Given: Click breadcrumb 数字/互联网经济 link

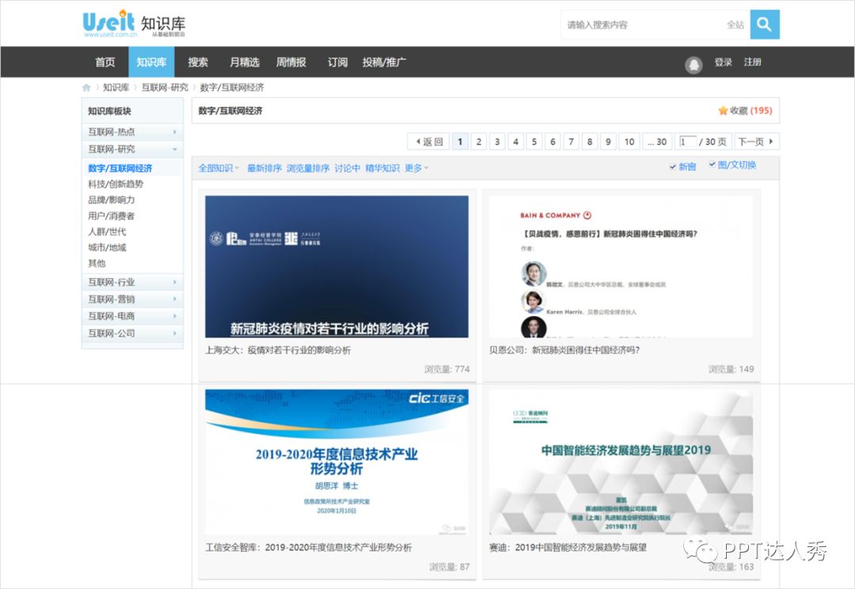Looking at the screenshot, I should [232, 88].
